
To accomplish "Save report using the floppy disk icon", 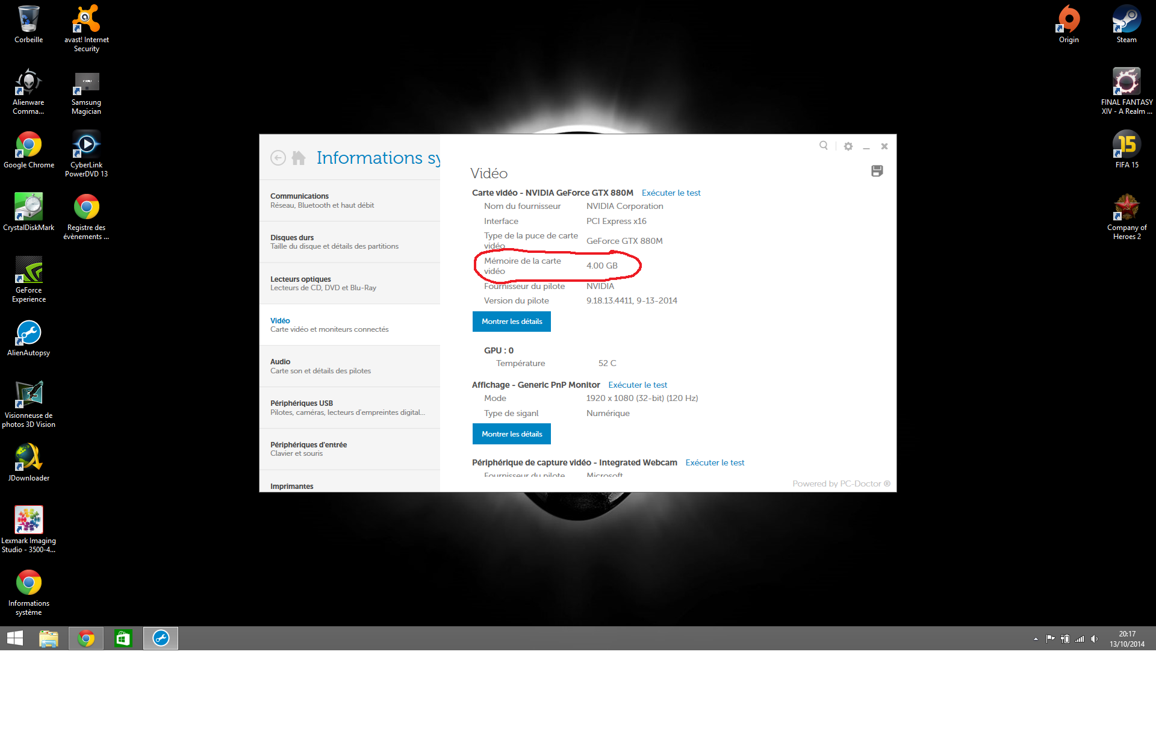I will [x=877, y=171].
